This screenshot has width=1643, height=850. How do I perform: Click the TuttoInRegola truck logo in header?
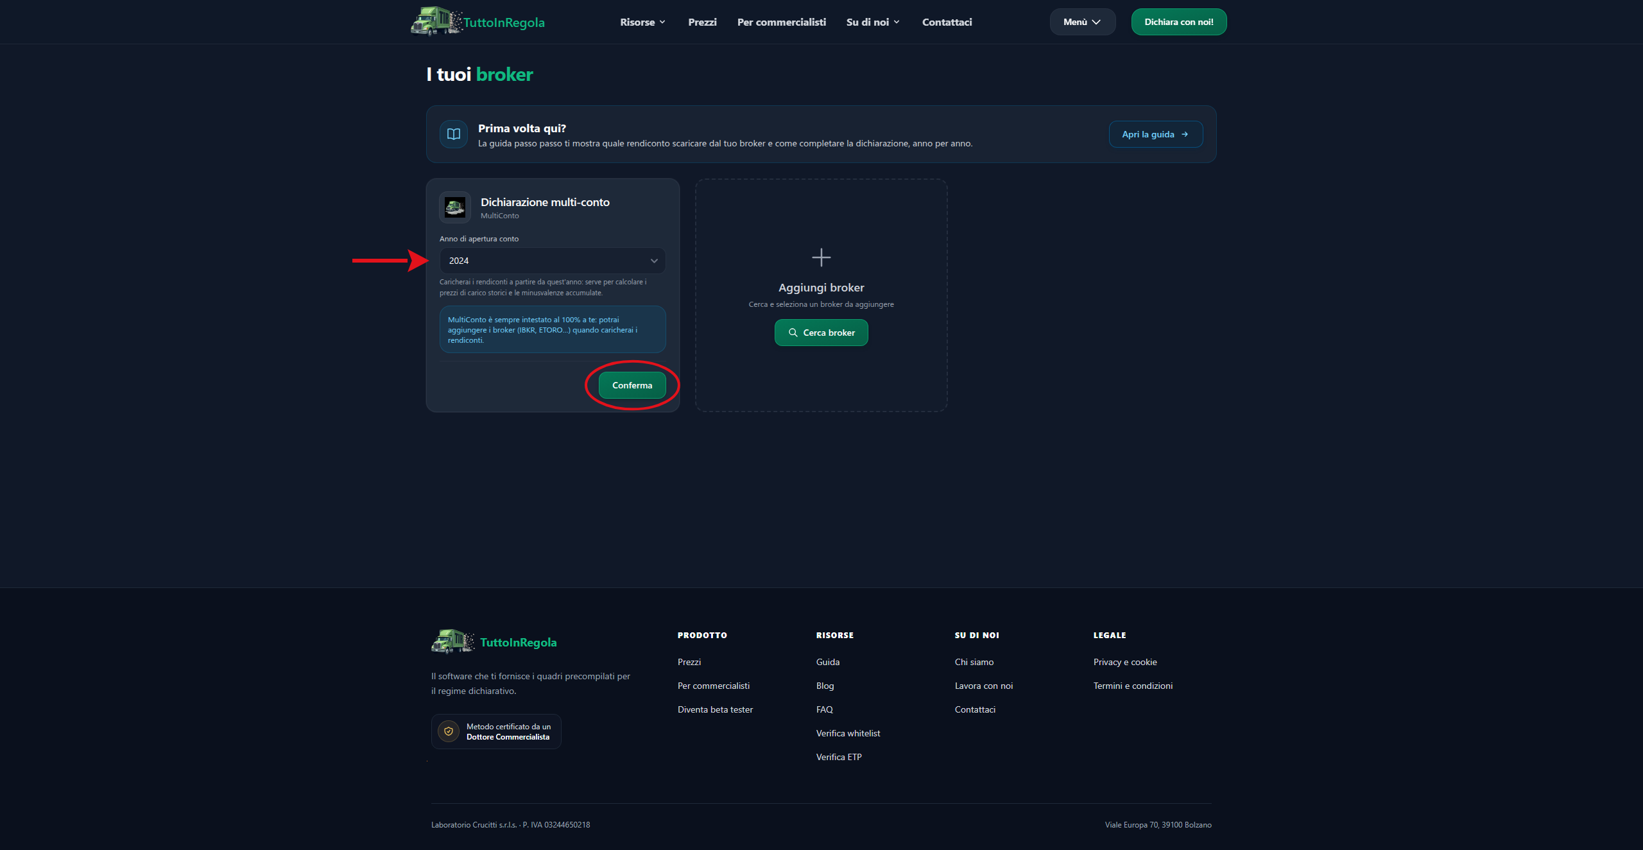pyautogui.click(x=436, y=21)
